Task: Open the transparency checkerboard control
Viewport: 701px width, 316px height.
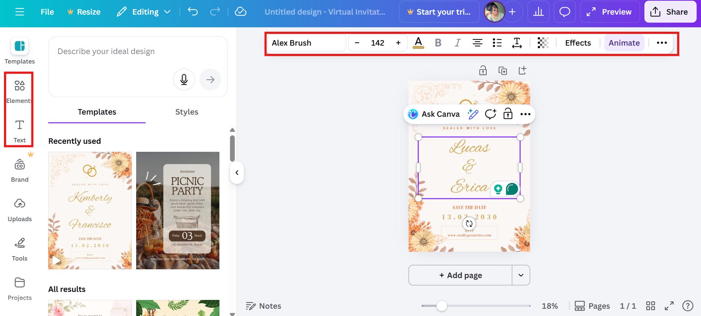Action: pos(543,43)
